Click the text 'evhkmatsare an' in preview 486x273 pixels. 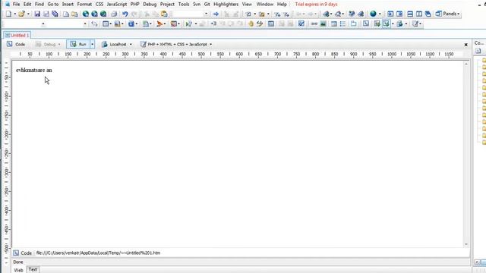click(33, 71)
